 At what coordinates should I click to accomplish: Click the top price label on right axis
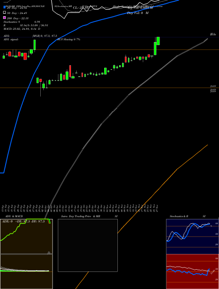tap(213, 34)
